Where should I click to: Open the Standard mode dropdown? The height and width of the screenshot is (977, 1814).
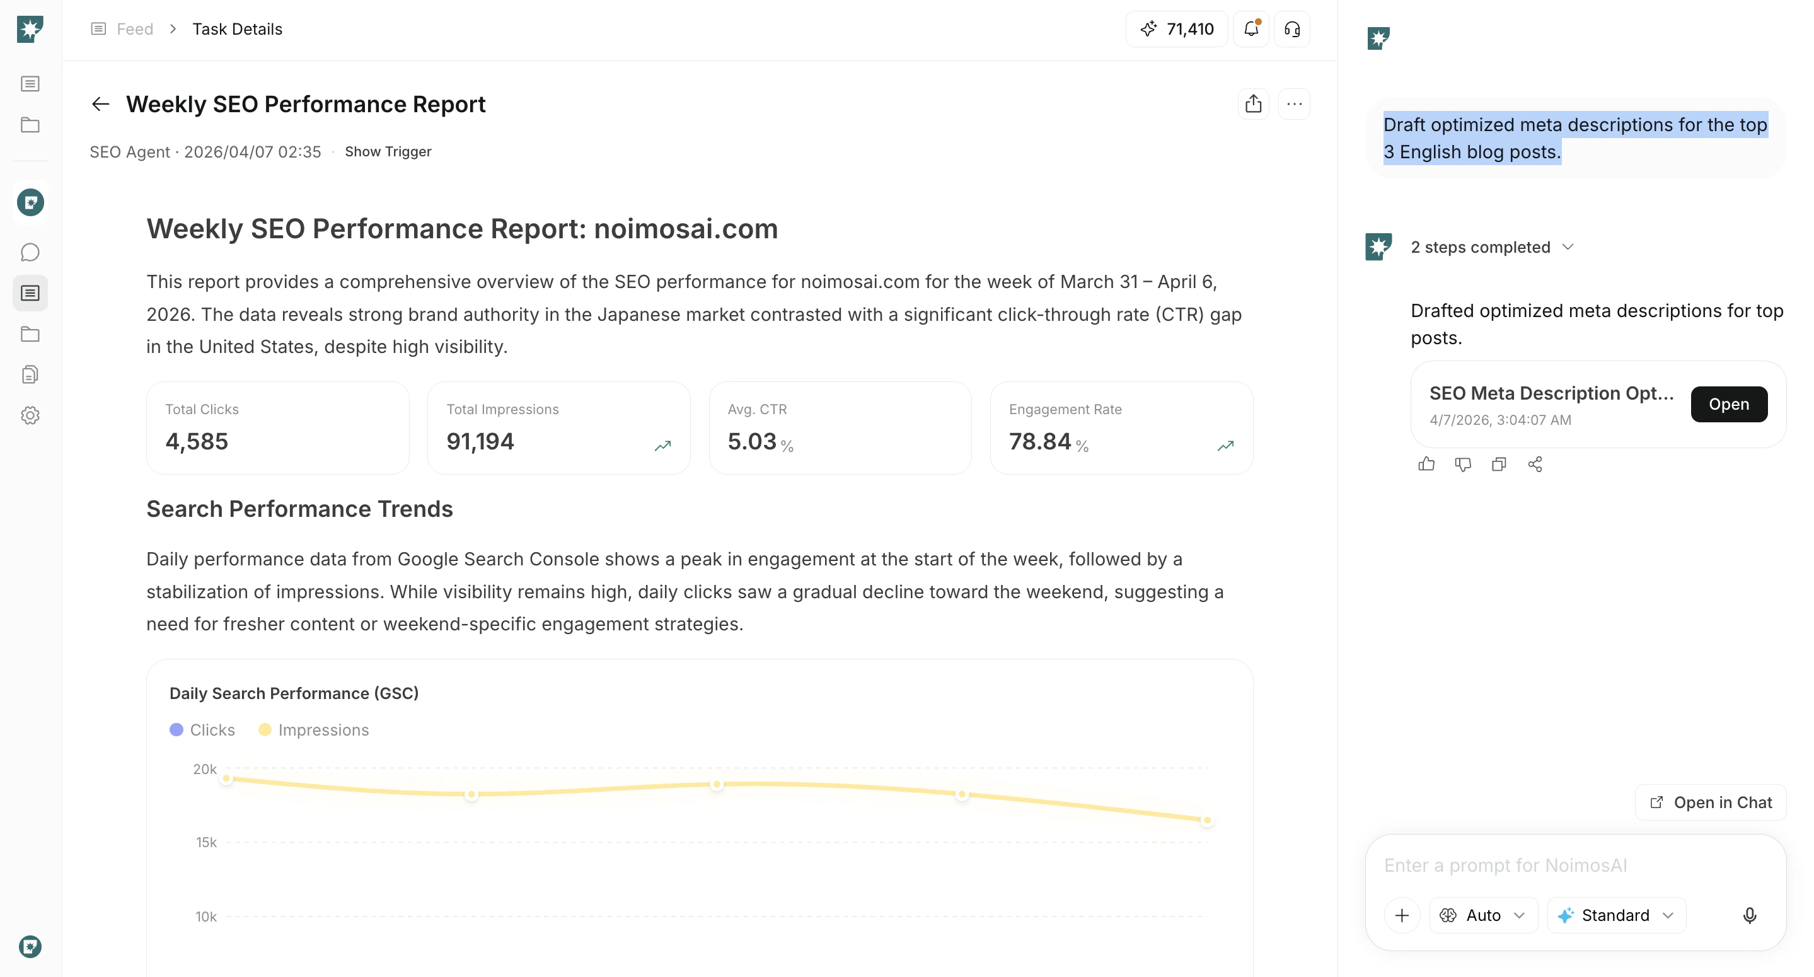(1616, 915)
